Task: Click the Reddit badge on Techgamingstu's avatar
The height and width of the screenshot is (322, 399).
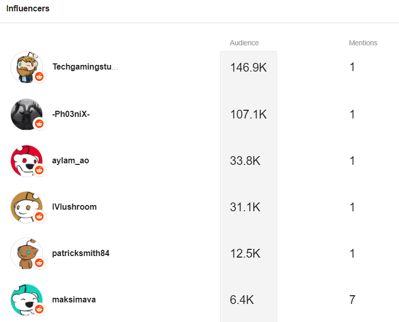Action: (x=40, y=77)
